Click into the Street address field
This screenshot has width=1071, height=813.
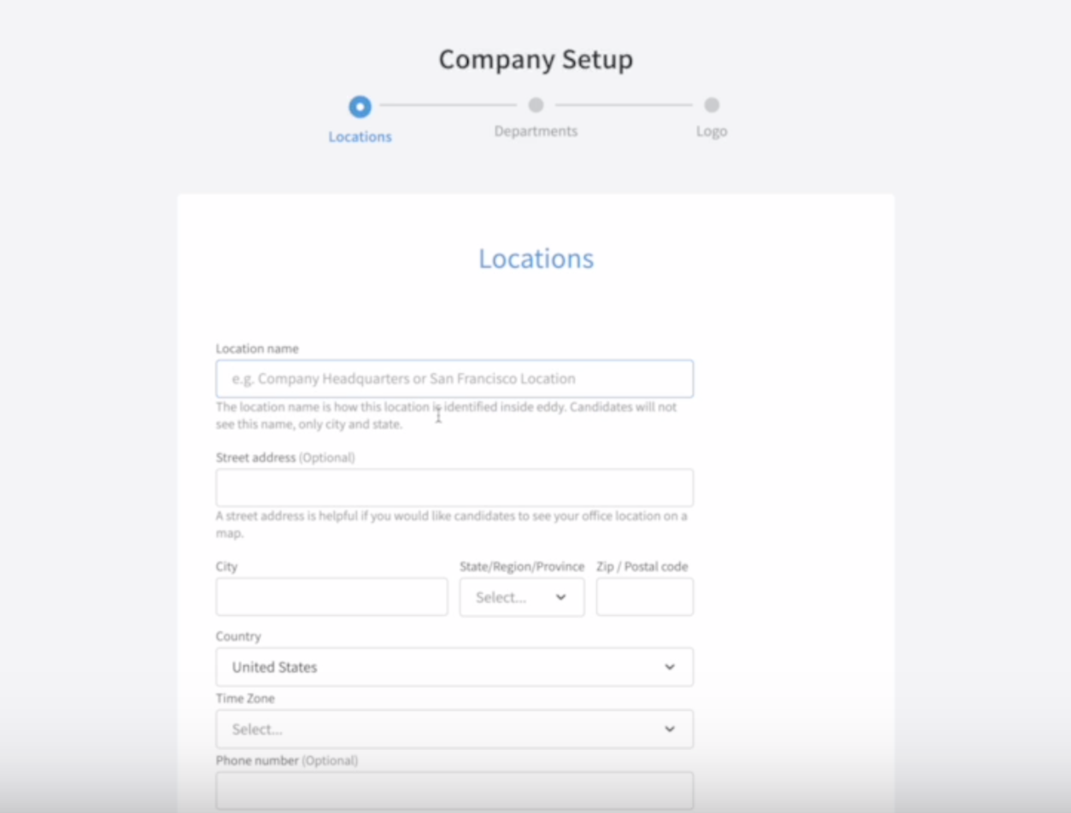click(x=454, y=488)
